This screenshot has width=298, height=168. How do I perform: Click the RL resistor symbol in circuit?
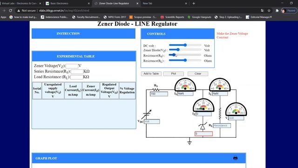(x=220, y=113)
